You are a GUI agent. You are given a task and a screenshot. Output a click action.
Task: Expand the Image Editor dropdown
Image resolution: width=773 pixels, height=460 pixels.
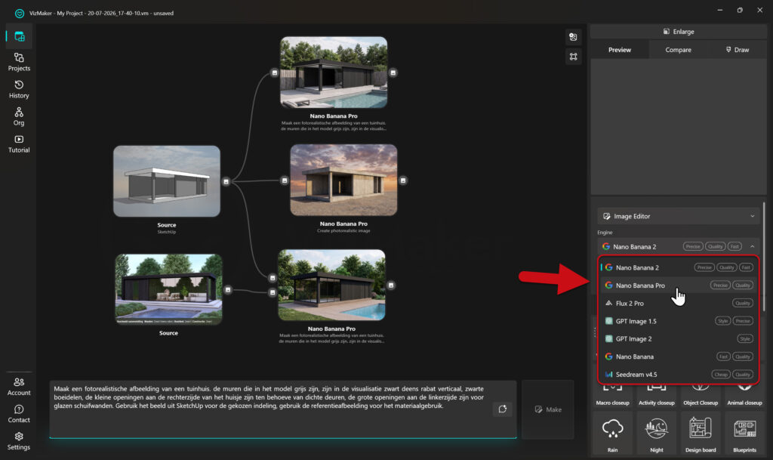tap(678, 216)
